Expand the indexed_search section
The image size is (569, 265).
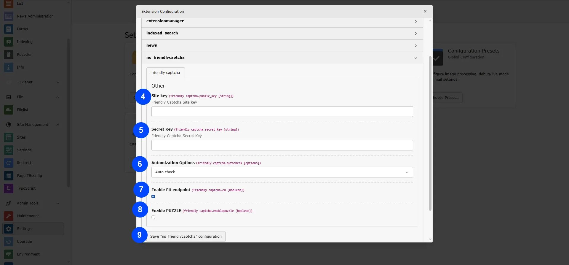282,34
